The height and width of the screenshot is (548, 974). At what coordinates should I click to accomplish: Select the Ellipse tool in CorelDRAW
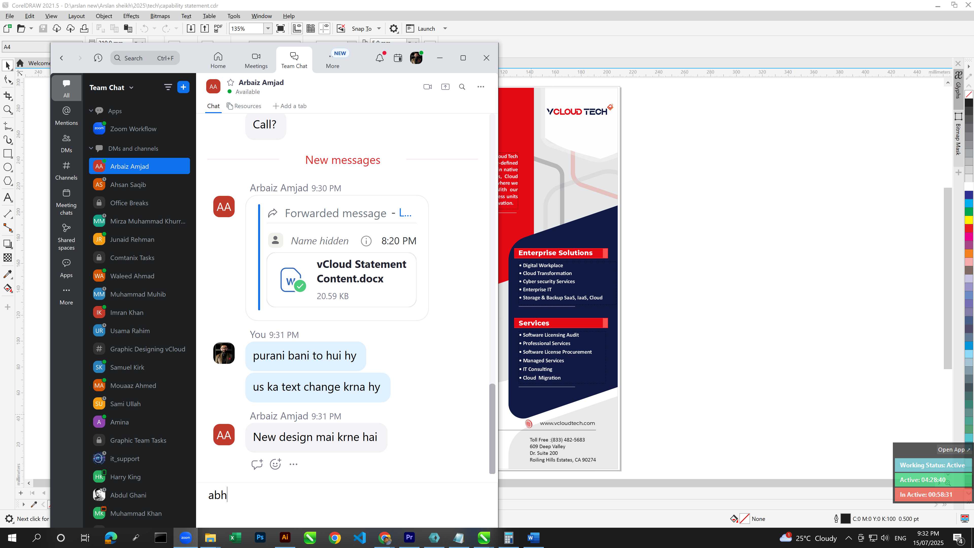(x=8, y=167)
